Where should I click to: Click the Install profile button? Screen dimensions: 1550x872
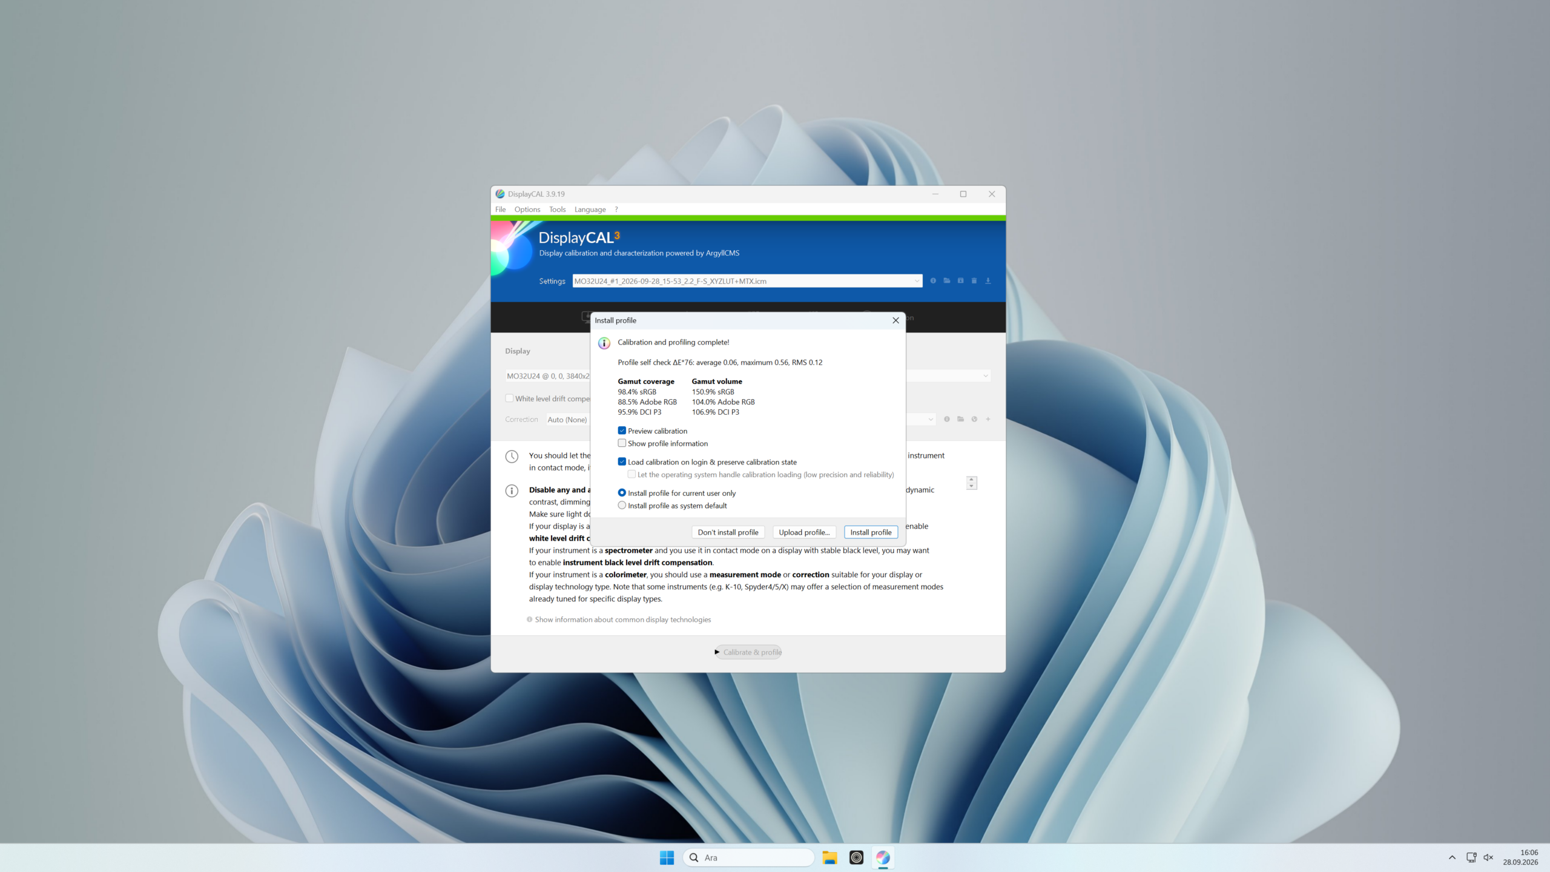coord(871,532)
